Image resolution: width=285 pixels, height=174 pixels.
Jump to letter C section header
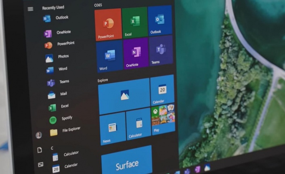tap(52, 148)
